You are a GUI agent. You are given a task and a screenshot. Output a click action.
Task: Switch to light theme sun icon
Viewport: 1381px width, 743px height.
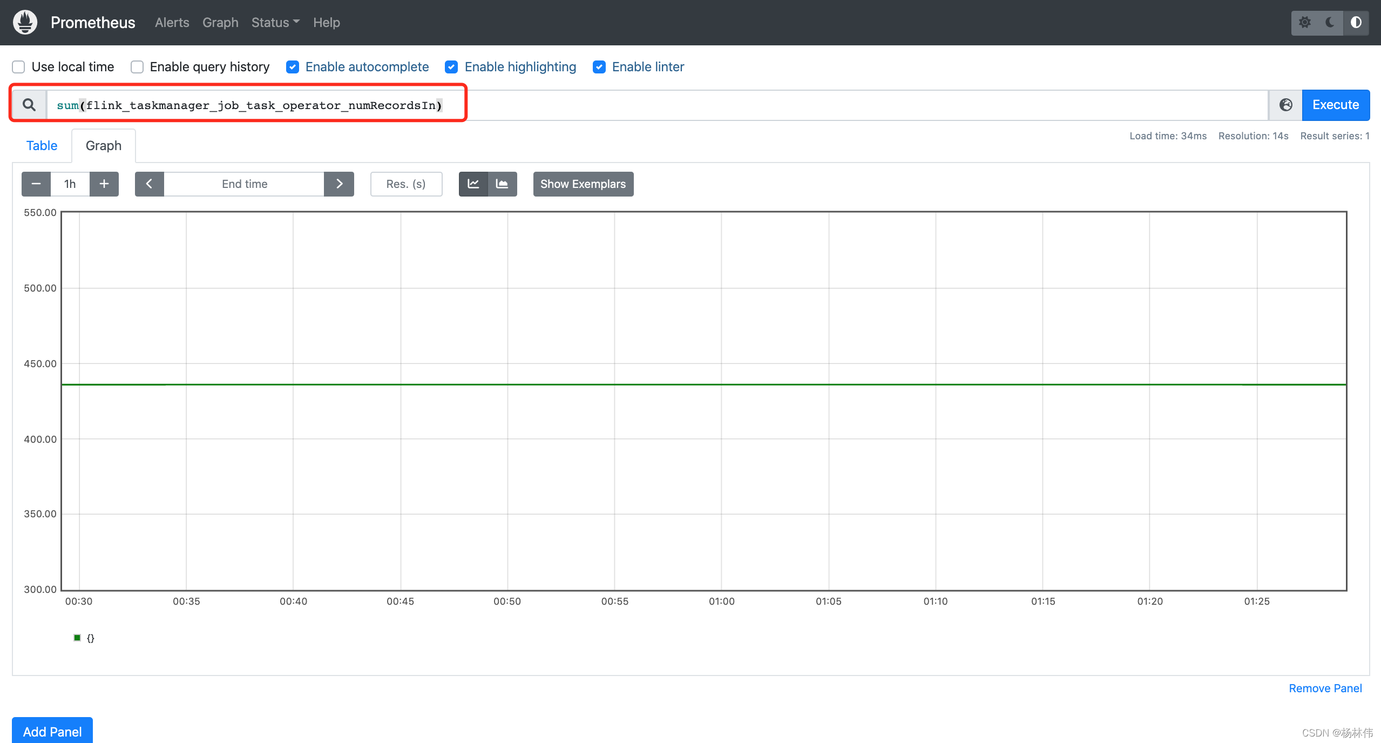pyautogui.click(x=1304, y=22)
